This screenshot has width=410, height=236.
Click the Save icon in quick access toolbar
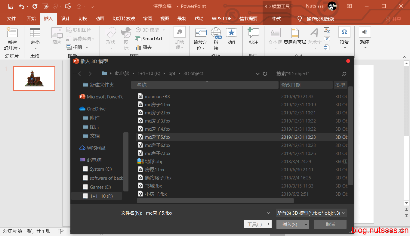[11, 6]
